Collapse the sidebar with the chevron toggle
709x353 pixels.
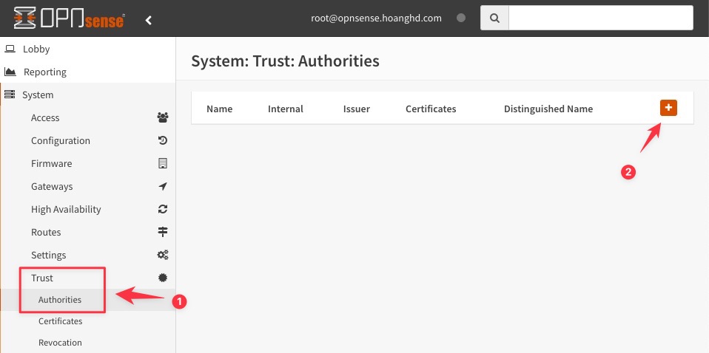(148, 20)
